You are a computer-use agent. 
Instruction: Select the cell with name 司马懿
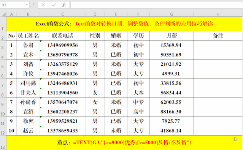(x=28, y=83)
